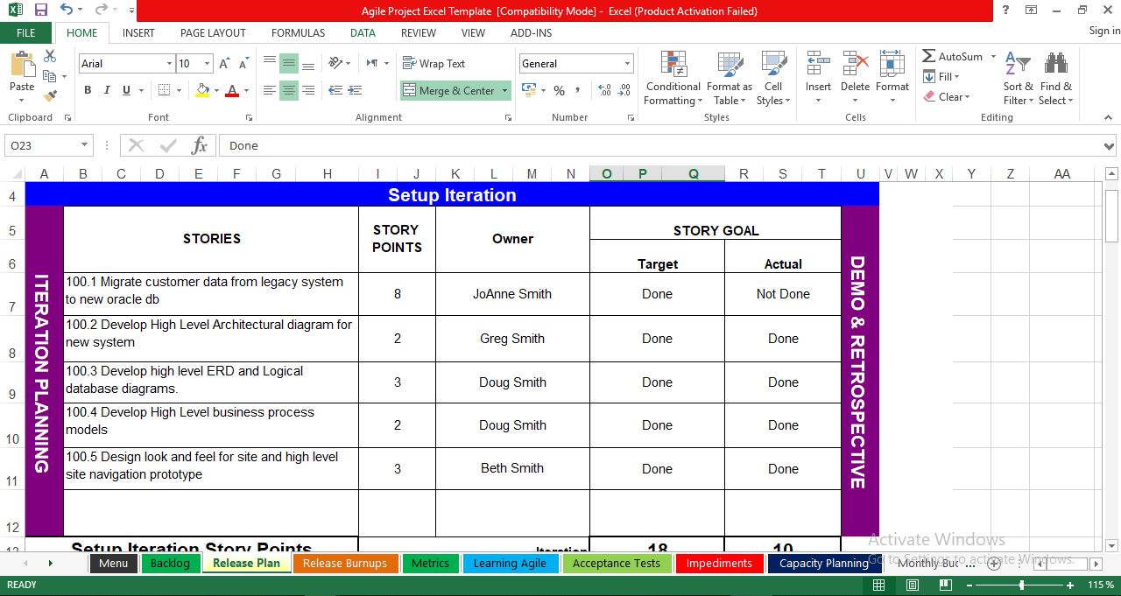Open the General number format dropdown
The width and height of the screenshot is (1121, 596).
click(627, 63)
